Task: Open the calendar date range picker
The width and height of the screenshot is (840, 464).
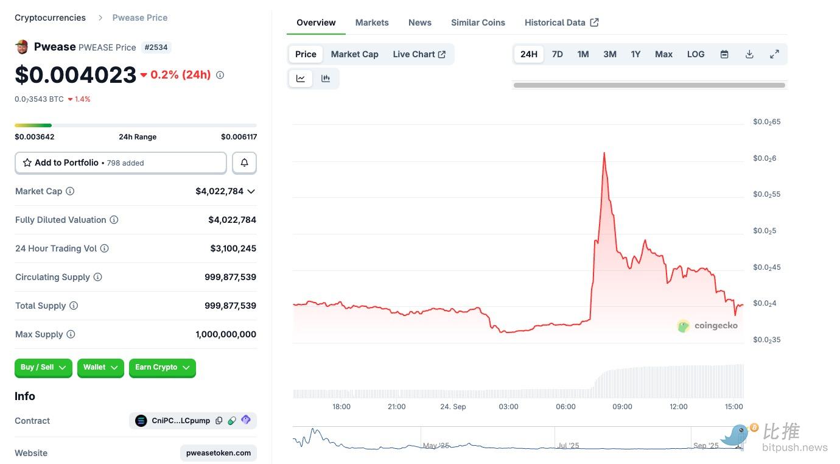Action: (x=724, y=54)
